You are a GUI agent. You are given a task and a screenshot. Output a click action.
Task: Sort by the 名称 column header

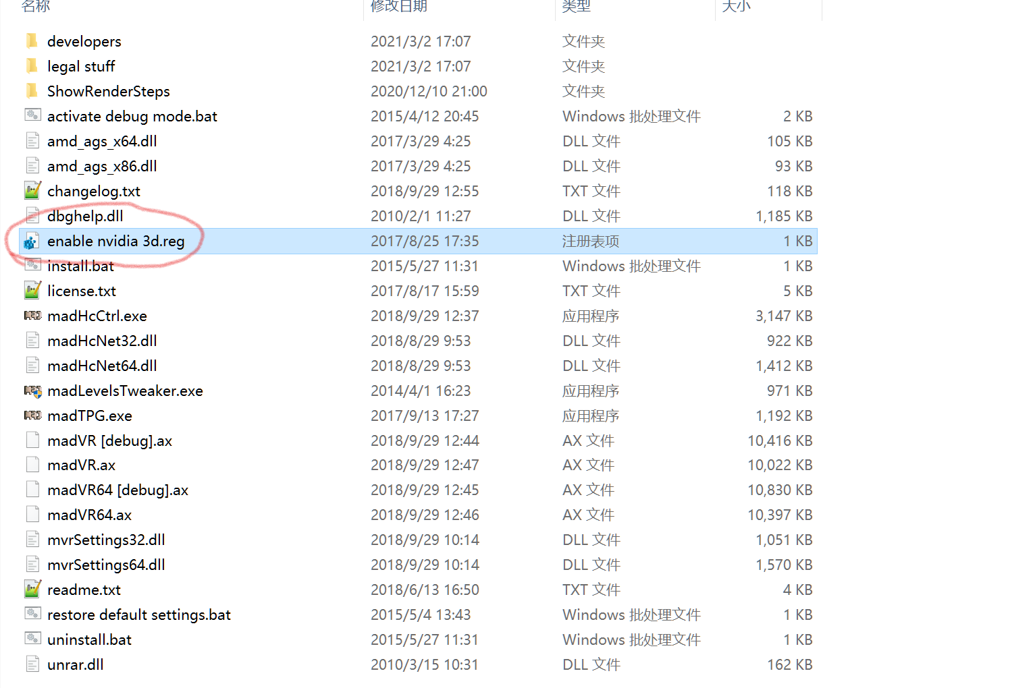(x=36, y=6)
